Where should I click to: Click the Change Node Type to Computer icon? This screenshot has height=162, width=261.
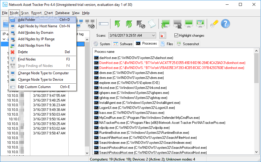click(x=13, y=73)
